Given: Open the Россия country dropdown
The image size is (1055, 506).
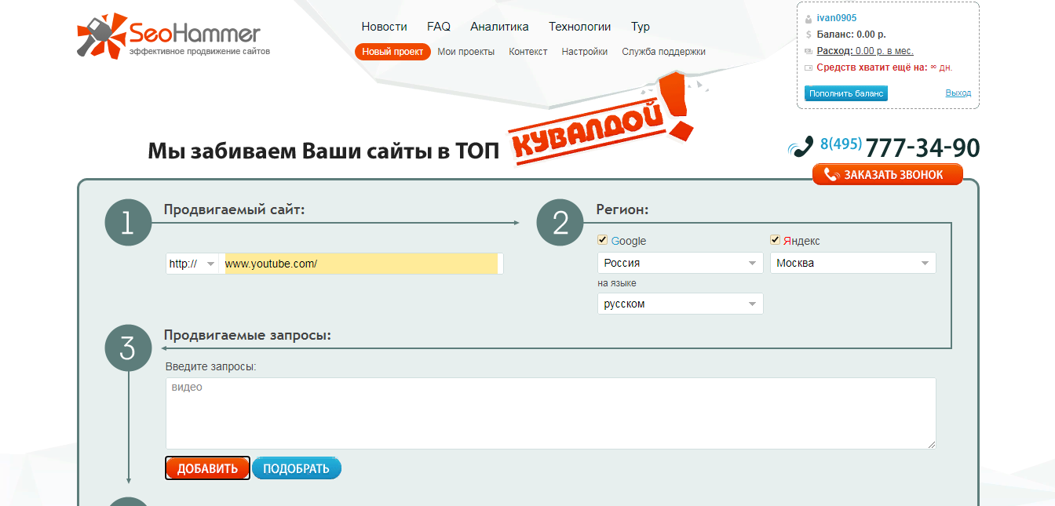Looking at the screenshot, I should click(x=680, y=263).
